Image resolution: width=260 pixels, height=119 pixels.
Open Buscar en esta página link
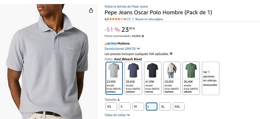pyautogui.click(x=149, y=19)
